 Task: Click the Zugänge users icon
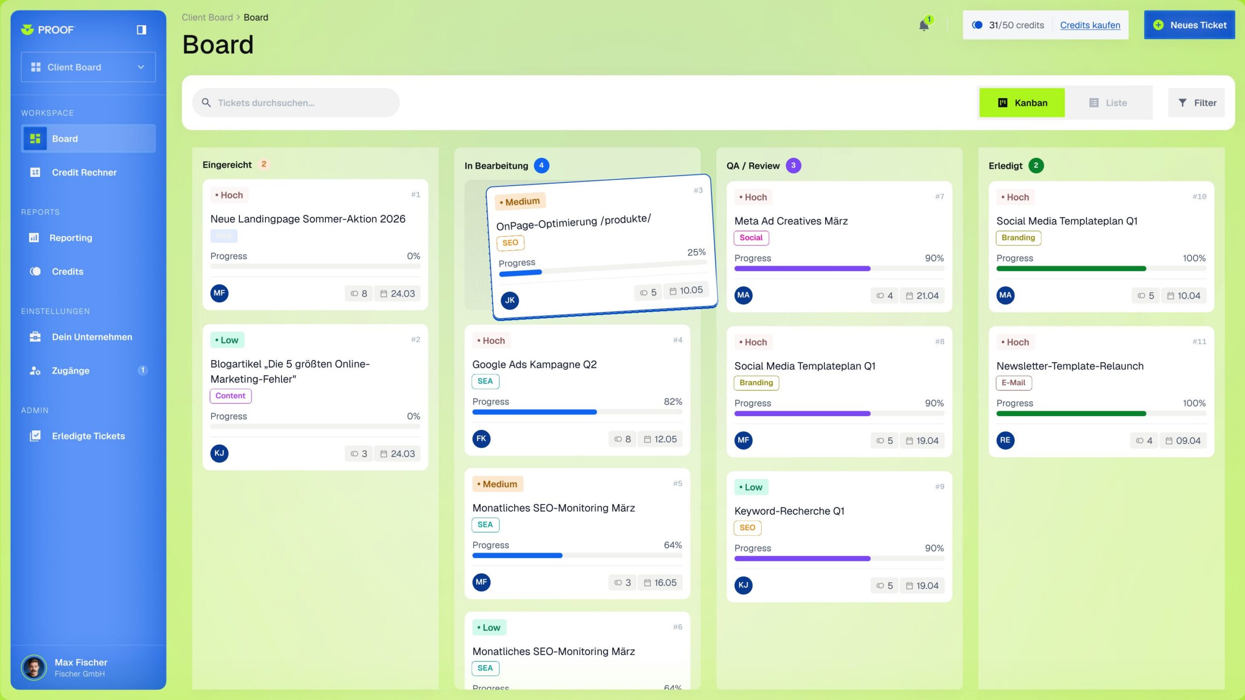[35, 370]
